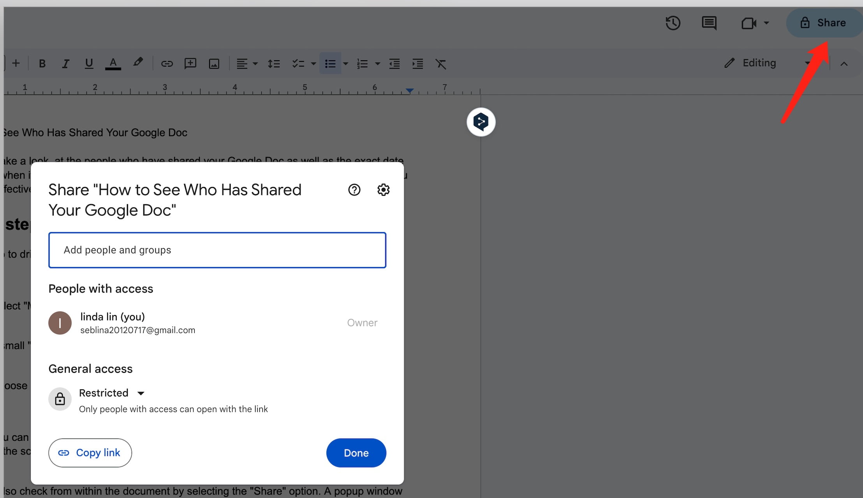Toggle italic formatting
The height and width of the screenshot is (498, 863).
click(65, 63)
